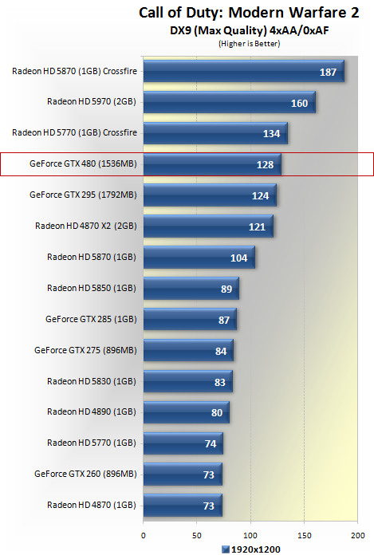Viewport: 374px width, 559px height.
Task: Select the Radeon HD 5830 (1GB) label
Action: pyautogui.click(x=92, y=381)
